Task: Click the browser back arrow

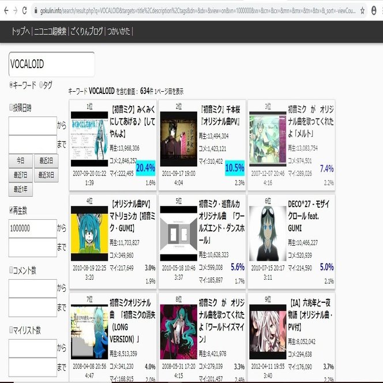Action: 6,10
